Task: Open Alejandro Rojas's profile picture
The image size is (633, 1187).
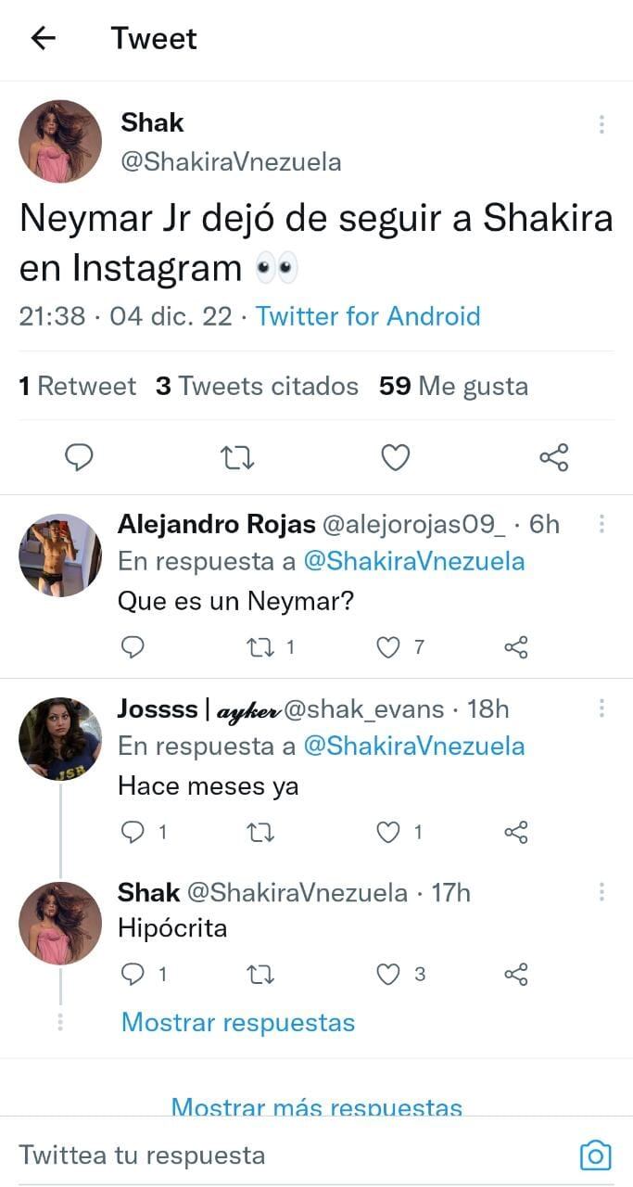Action: tap(60, 555)
